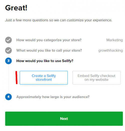Click the blue step 4 circle
Viewport: 125px width, 131px height.
tap(8, 97)
